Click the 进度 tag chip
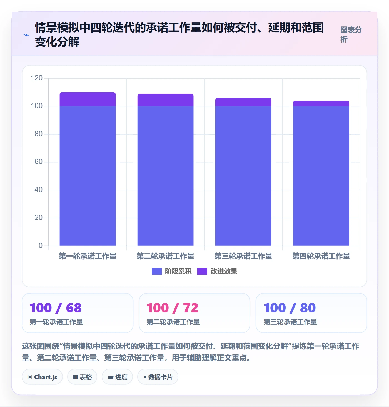The width and height of the screenshot is (389, 407). coord(117,377)
